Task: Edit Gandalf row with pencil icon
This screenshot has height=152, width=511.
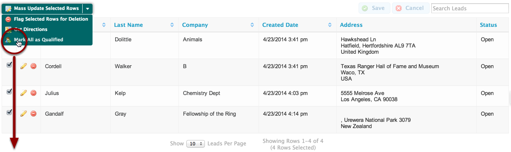Action: (x=24, y=114)
